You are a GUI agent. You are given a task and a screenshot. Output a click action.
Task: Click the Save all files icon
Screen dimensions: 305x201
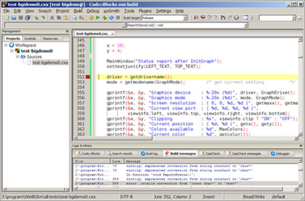point(28,18)
